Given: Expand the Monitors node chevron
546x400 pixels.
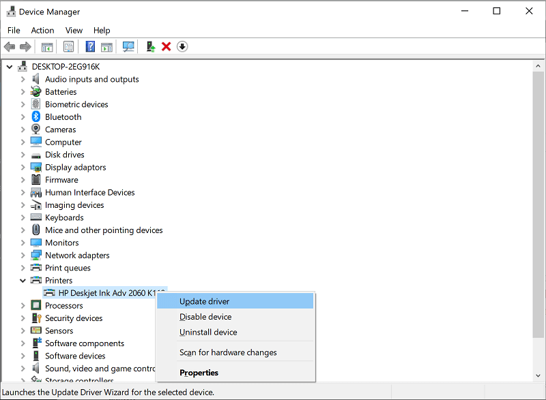Looking at the screenshot, I should coord(23,243).
